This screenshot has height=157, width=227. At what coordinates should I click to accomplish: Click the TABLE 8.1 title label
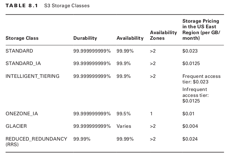click(x=22, y=6)
